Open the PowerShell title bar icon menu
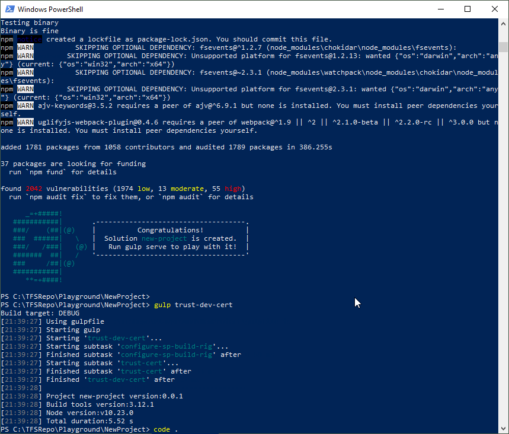Image resolution: width=509 pixels, height=434 pixels. [9, 9]
